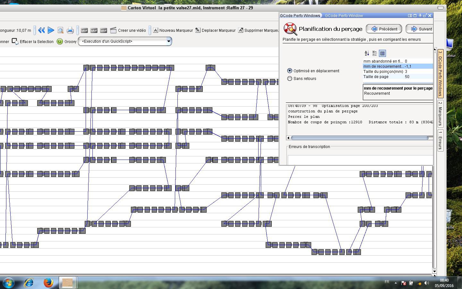Click the Précédent button
462x289 pixels.
tap(384, 29)
